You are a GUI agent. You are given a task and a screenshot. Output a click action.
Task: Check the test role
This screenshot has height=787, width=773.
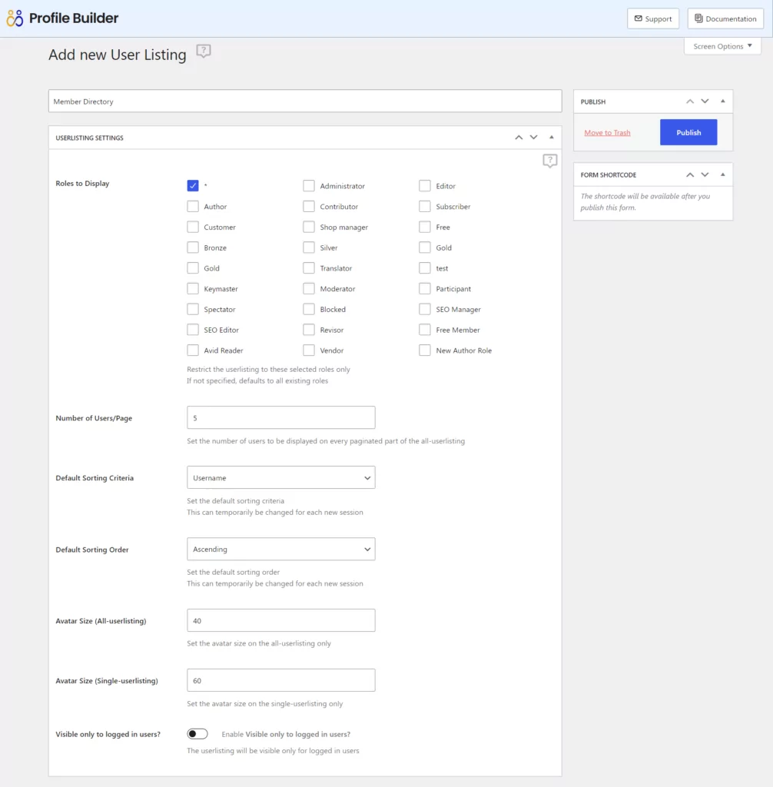click(425, 268)
